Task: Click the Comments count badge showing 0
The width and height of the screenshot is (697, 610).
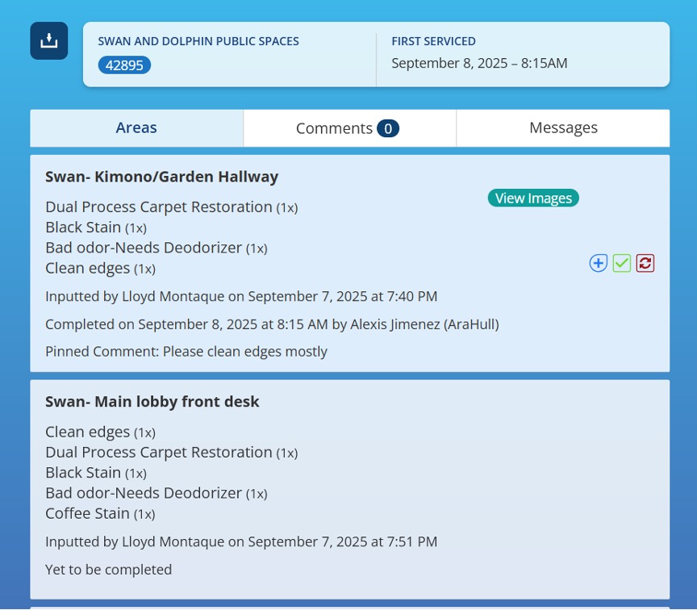Action: click(x=387, y=128)
